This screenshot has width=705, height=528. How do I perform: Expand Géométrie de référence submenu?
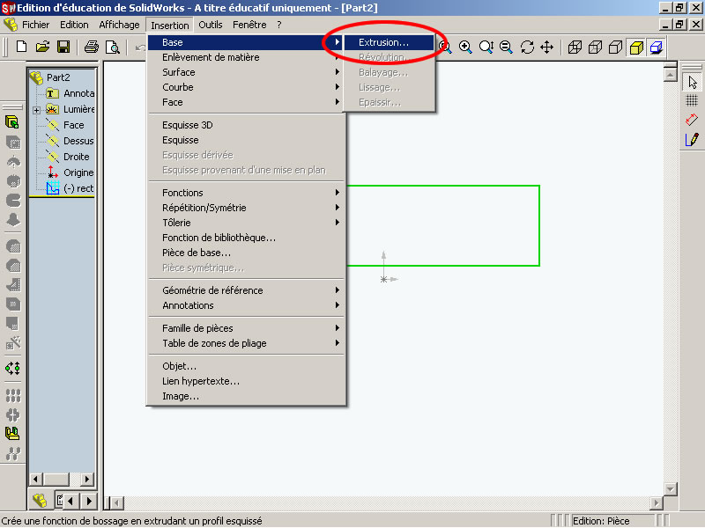coord(246,290)
